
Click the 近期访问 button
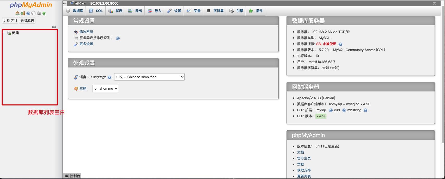(10, 20)
